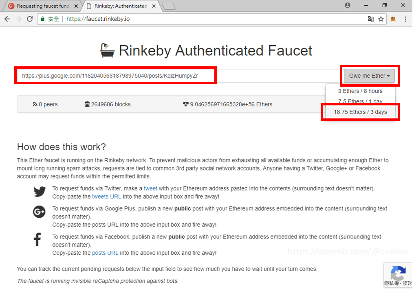Close the Requesting faucet funds tab
This screenshot has width=414, height=293.
[x=76, y=6]
